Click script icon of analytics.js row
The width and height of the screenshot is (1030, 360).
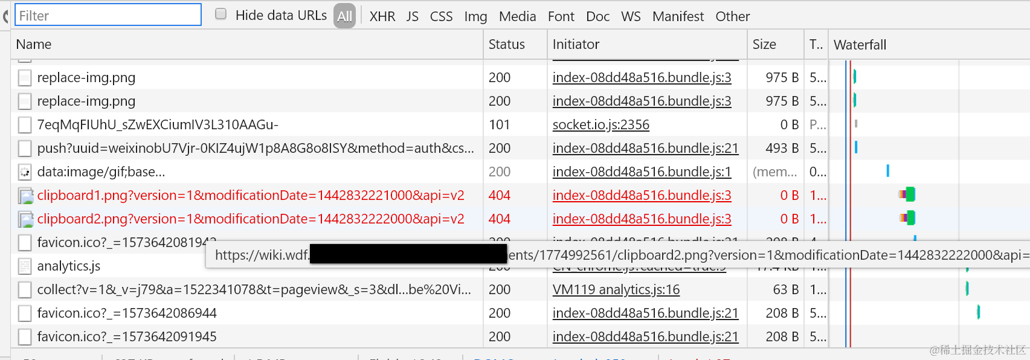click(25, 266)
